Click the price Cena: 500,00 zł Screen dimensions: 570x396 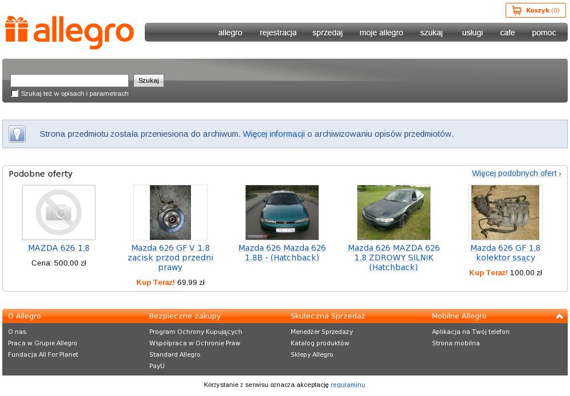59,263
